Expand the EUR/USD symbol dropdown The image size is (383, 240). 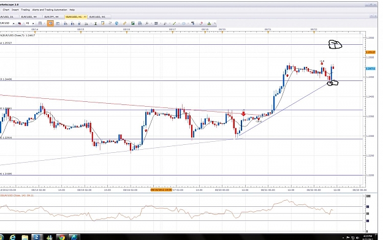tap(13, 23)
